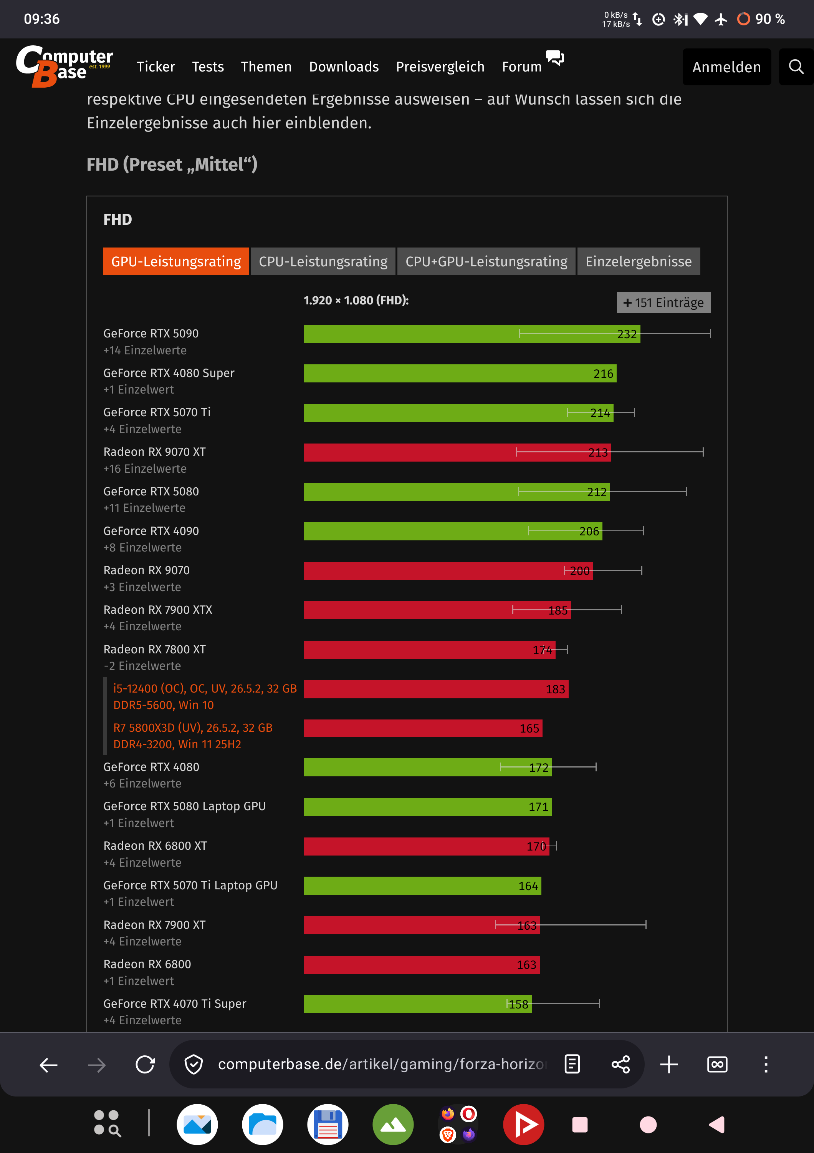814x1153 pixels.
Task: Tap the circle home navigation button
Action: [648, 1125]
